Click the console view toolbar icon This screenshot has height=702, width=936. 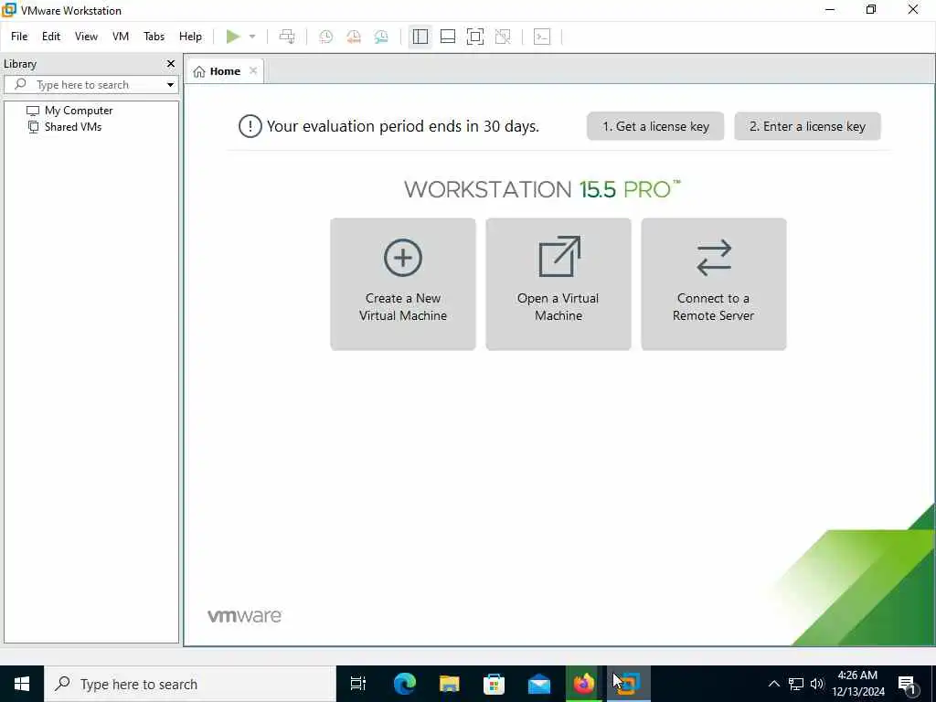click(542, 37)
